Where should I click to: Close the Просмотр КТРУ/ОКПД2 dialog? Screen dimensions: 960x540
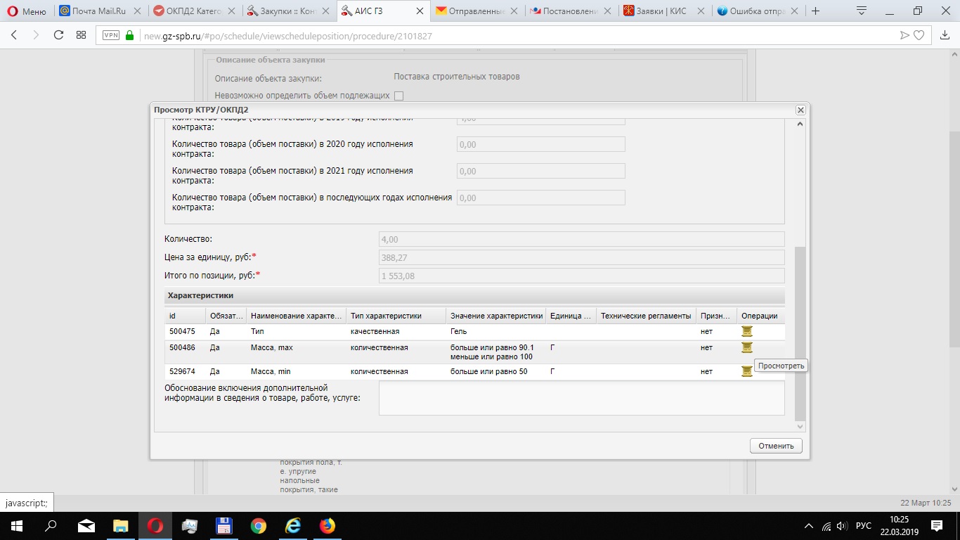click(800, 110)
